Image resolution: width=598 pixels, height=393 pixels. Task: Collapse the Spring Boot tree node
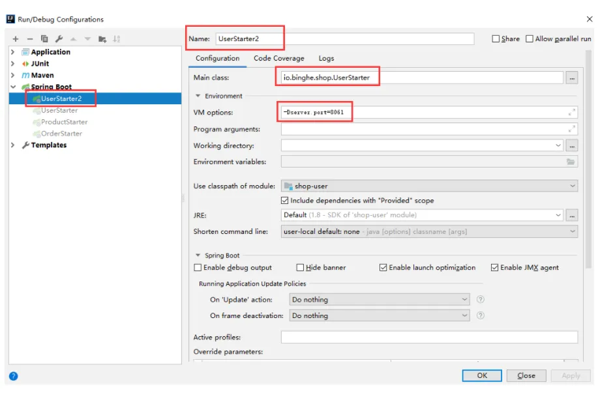tap(13, 87)
